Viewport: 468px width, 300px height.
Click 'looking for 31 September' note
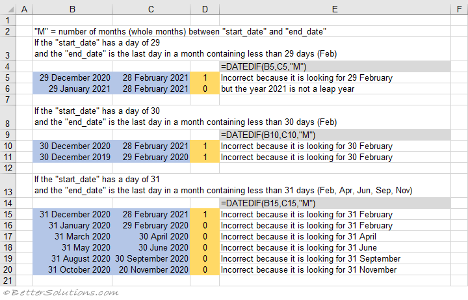(x=311, y=258)
